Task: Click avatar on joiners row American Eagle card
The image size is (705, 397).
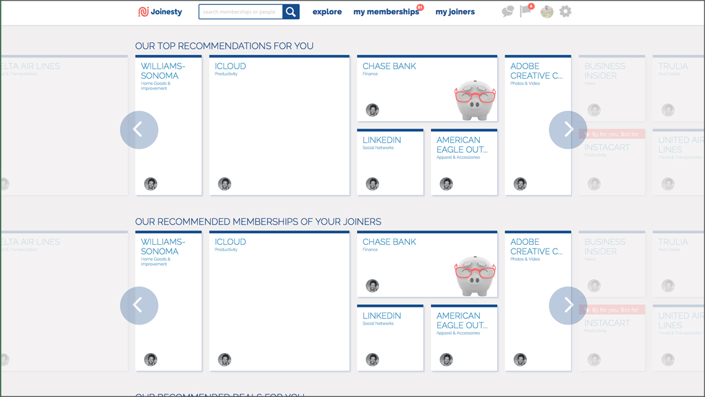Action: pyautogui.click(x=446, y=360)
